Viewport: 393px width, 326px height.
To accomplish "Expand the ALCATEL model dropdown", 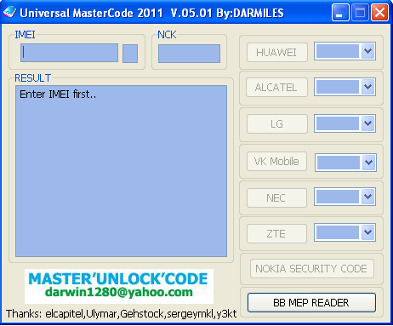I will [x=367, y=87].
